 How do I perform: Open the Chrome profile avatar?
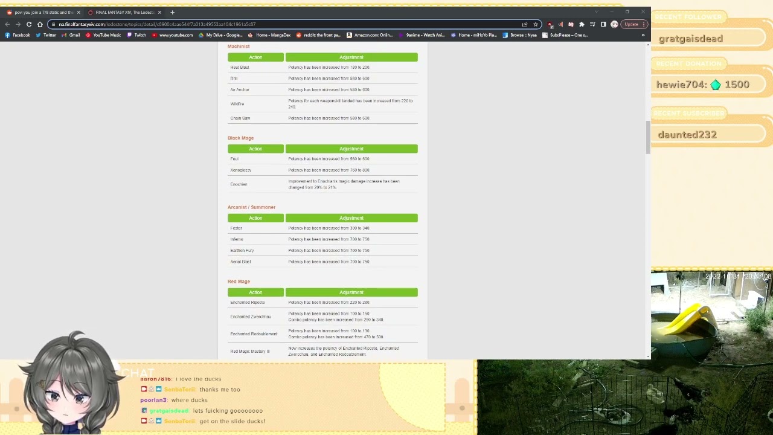[614, 24]
